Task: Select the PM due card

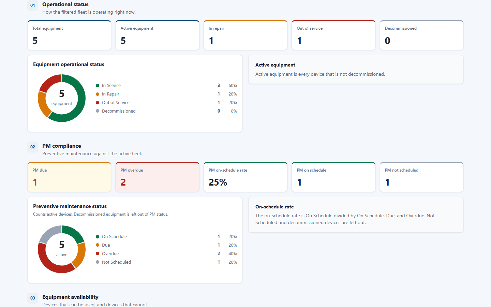Action: coord(69,177)
